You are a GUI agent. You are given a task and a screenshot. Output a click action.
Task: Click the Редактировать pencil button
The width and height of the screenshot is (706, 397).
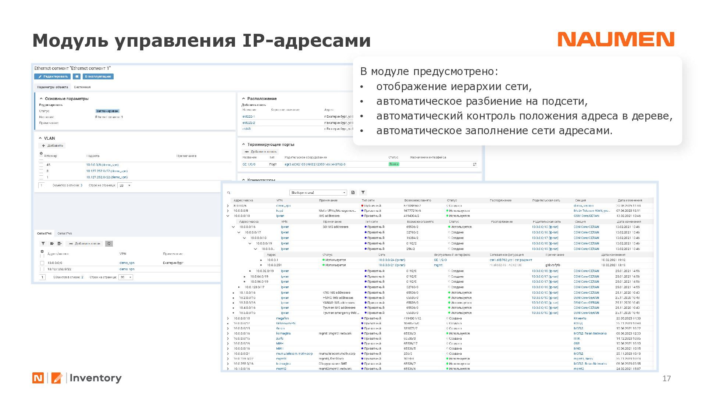click(53, 76)
